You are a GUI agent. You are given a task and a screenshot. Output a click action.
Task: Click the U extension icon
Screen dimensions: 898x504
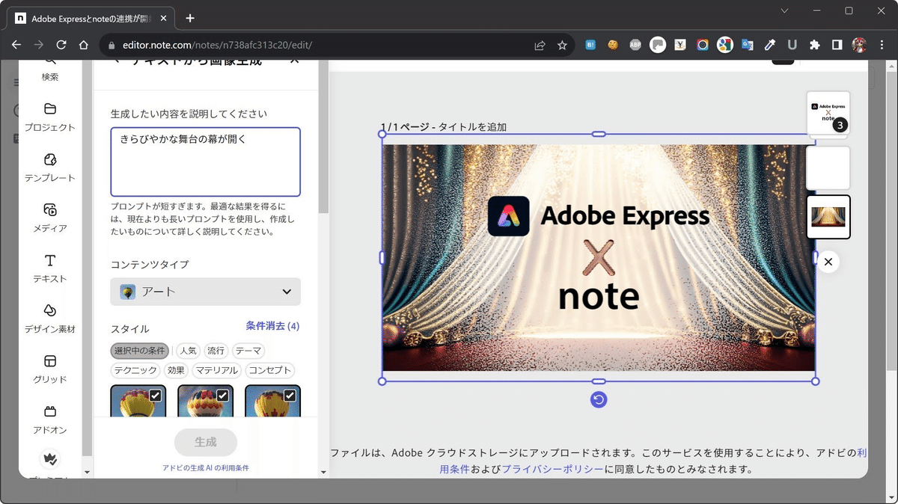click(792, 45)
